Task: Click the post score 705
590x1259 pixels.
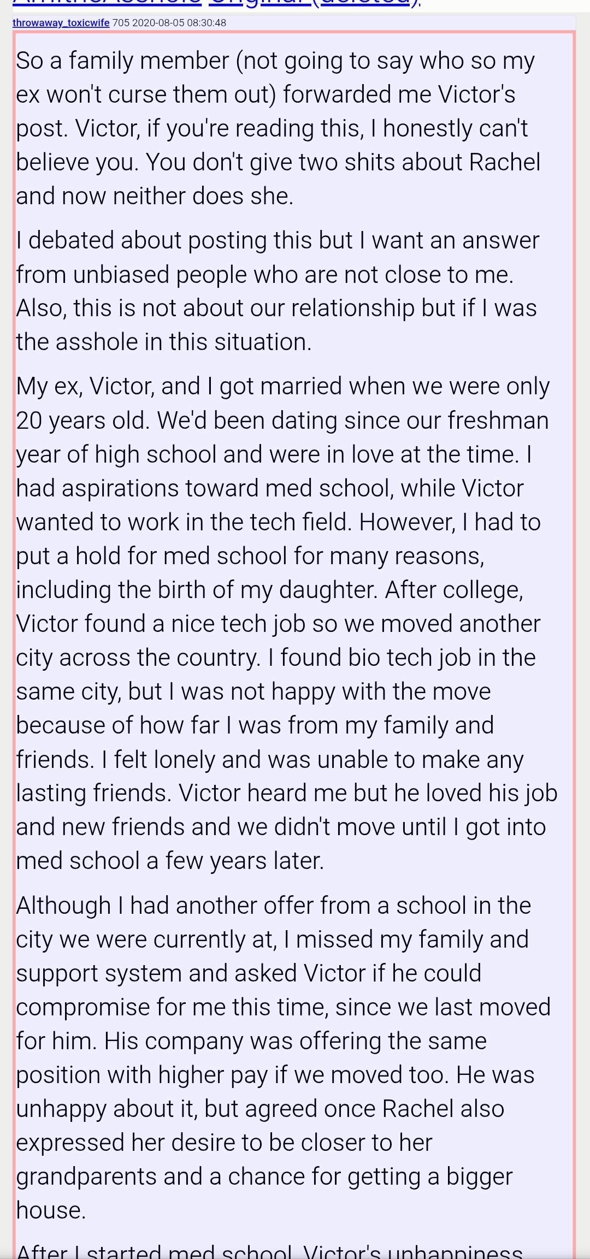Action: coord(121,23)
